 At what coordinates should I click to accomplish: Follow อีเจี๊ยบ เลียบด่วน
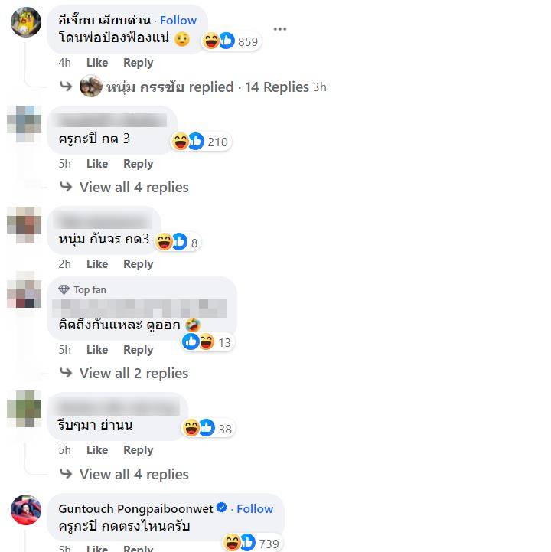coord(178,21)
